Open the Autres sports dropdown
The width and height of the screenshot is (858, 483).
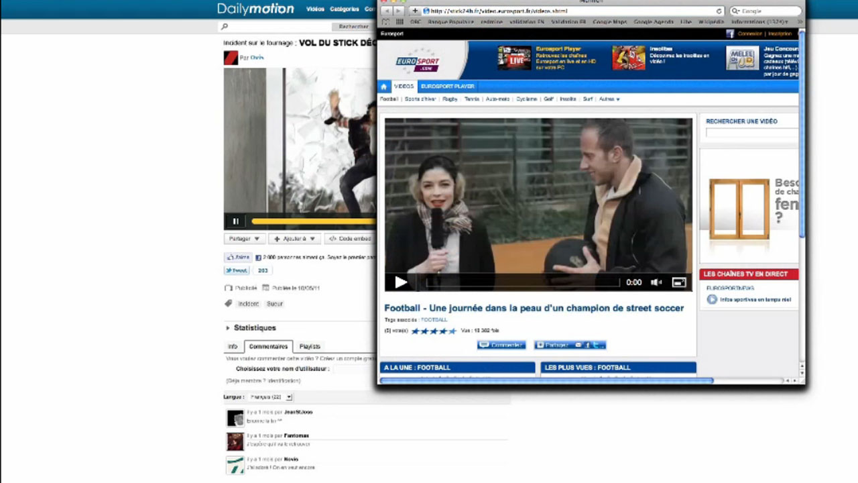click(x=609, y=99)
